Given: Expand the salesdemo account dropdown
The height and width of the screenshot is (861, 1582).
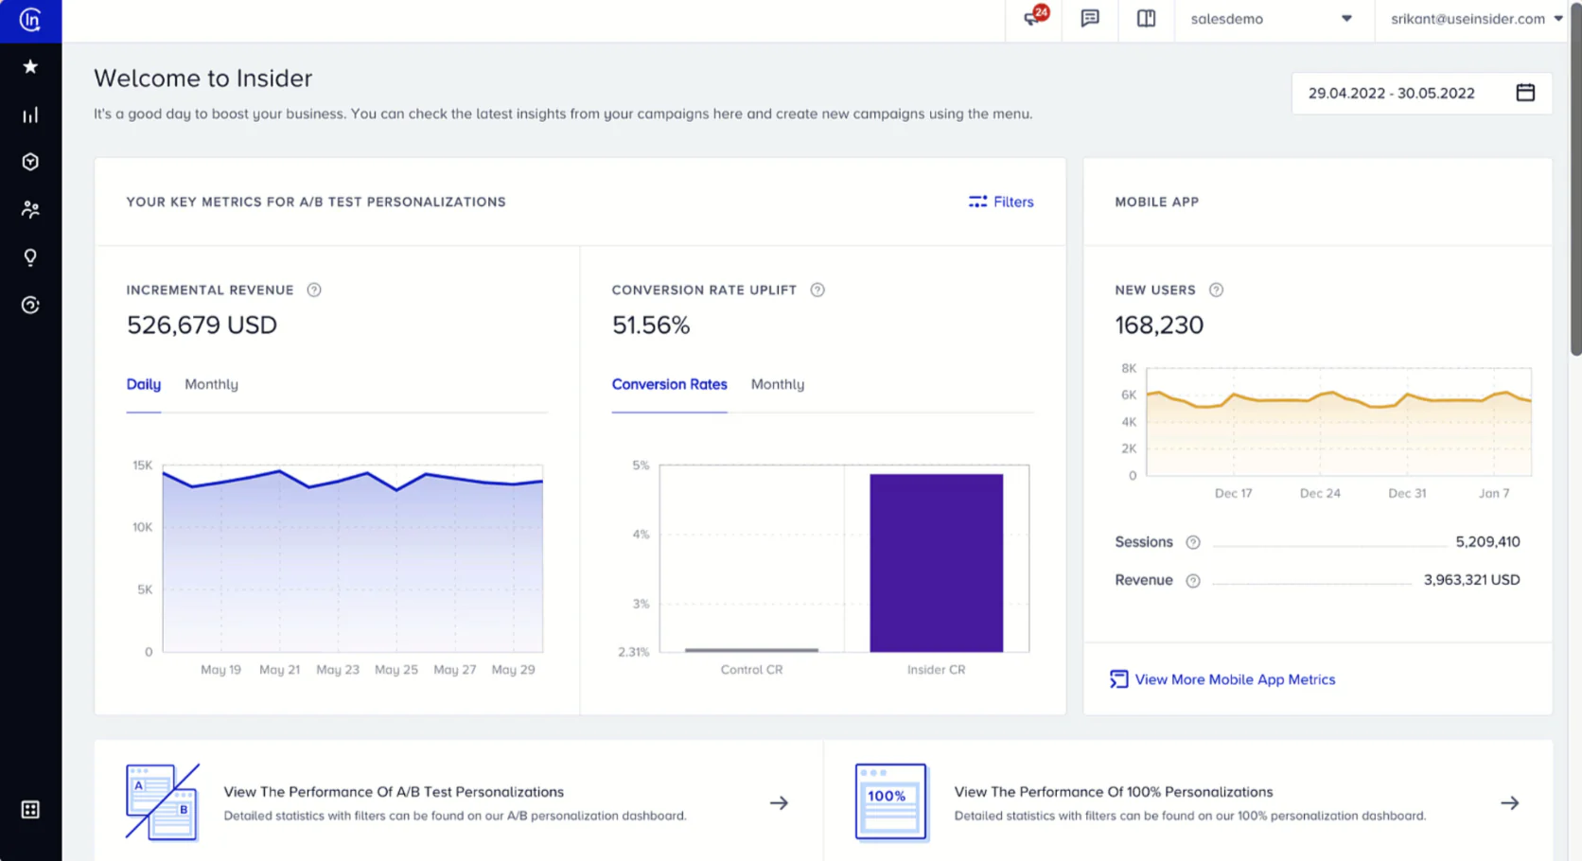Looking at the screenshot, I should click(1271, 19).
